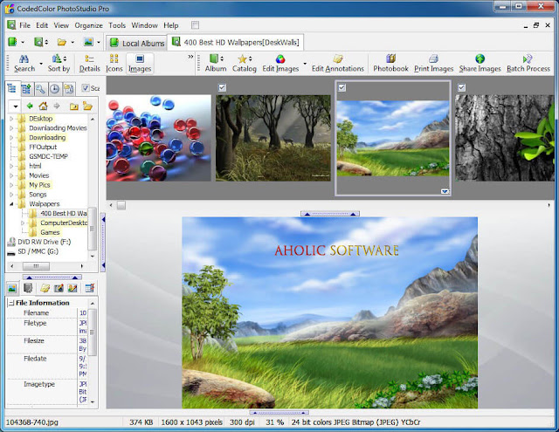This screenshot has width=559, height=432.
Task: Click the Print Images icon
Action: coord(433,58)
